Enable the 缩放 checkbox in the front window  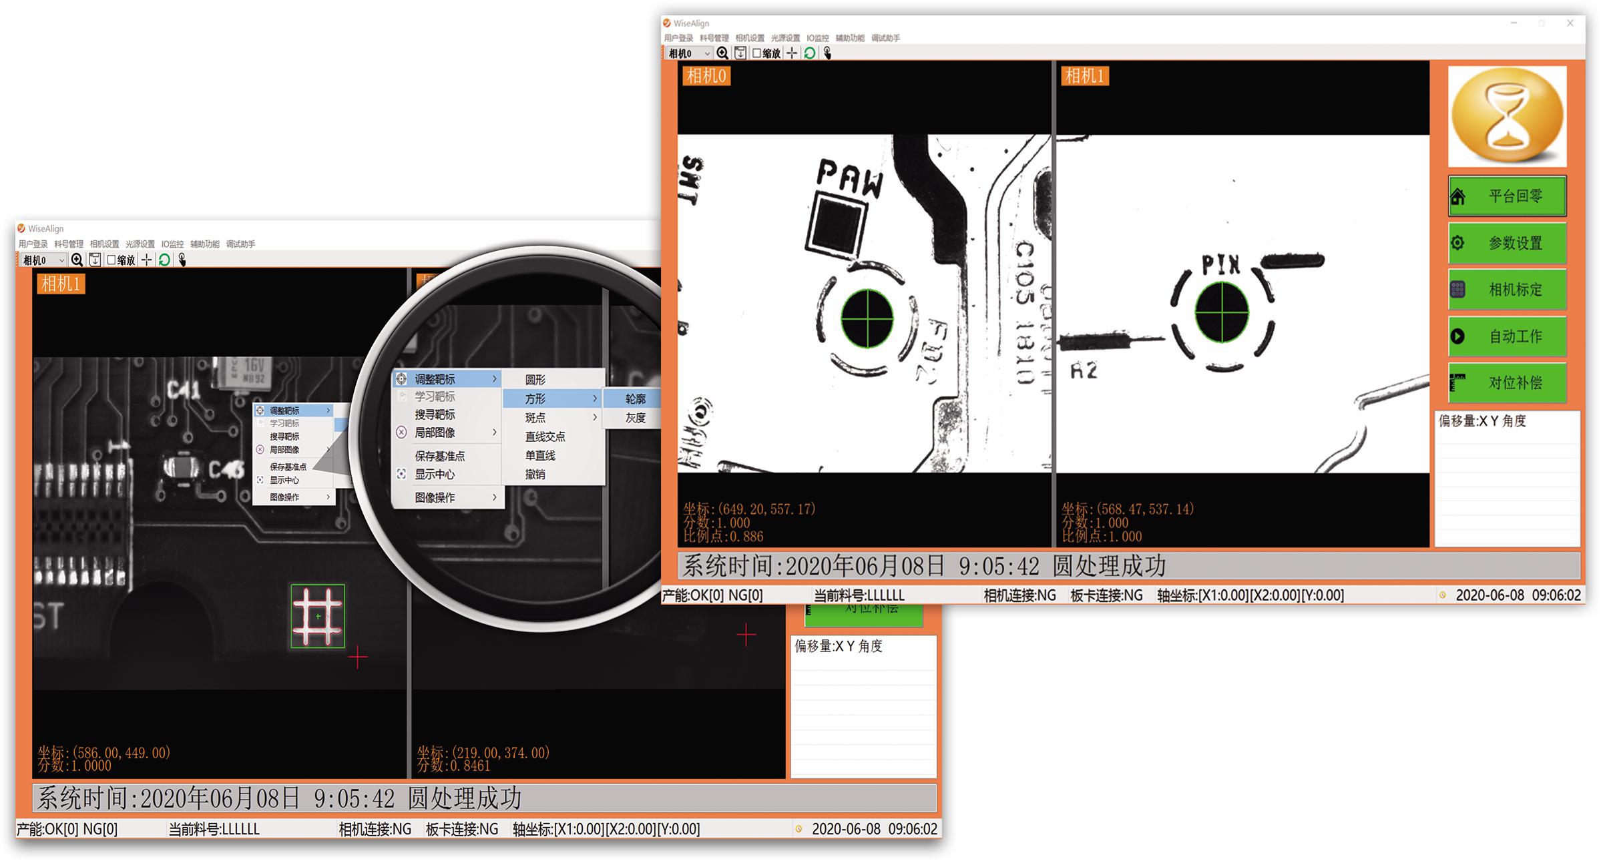[x=757, y=53]
